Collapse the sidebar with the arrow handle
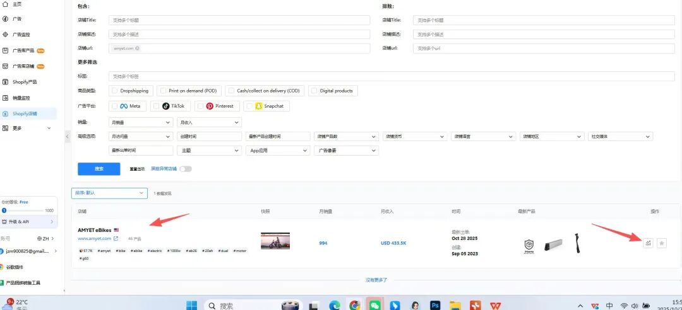Image resolution: width=682 pixels, height=310 pixels. 67,136
